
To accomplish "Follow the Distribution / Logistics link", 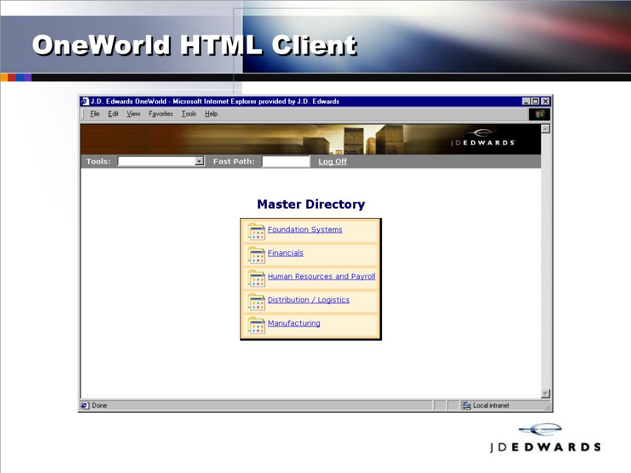I will [309, 300].
